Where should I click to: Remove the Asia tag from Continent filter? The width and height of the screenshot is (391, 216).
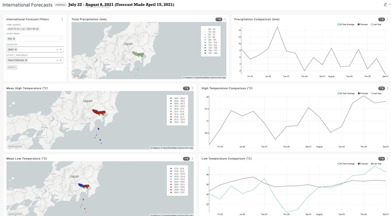click(14, 39)
